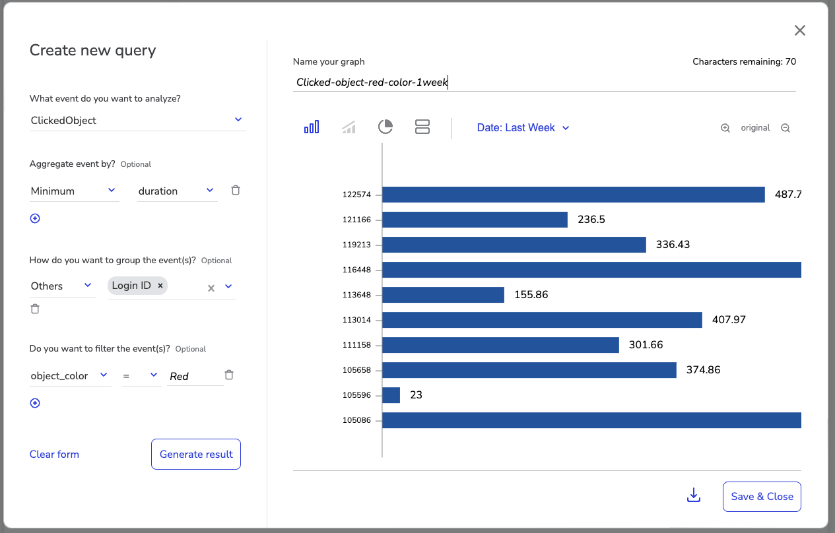Delete the Login ID grouping row
This screenshot has width=835, height=533.
tap(35, 309)
